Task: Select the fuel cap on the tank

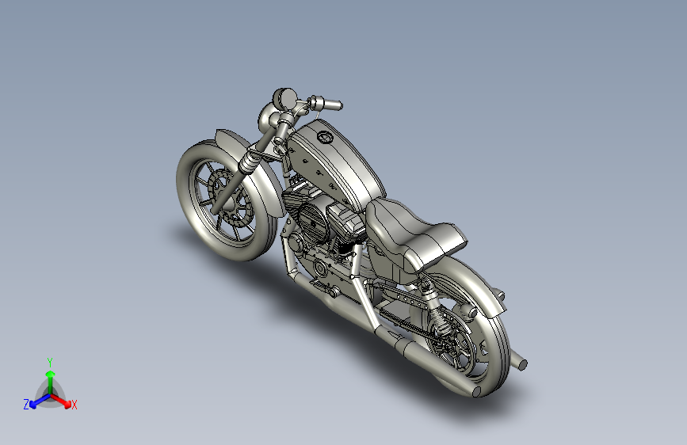Action: [x=326, y=138]
